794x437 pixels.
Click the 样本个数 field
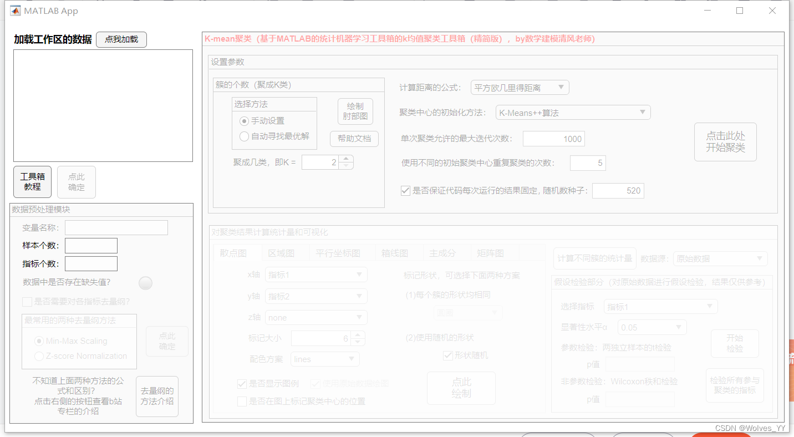pyautogui.click(x=91, y=245)
